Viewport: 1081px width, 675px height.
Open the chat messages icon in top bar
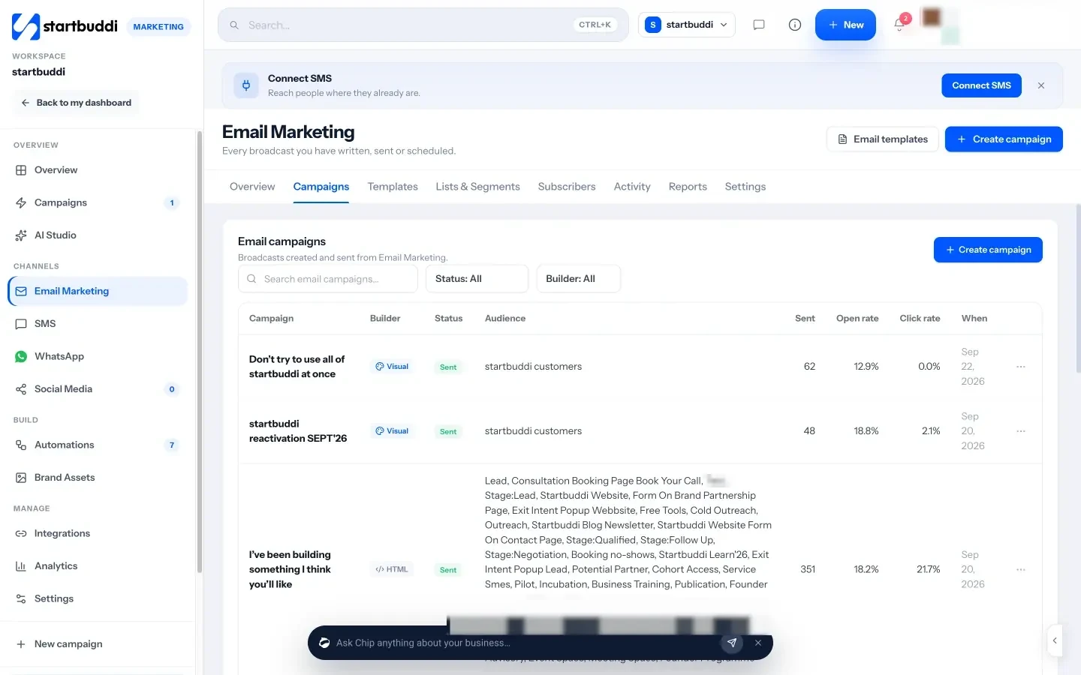click(759, 25)
